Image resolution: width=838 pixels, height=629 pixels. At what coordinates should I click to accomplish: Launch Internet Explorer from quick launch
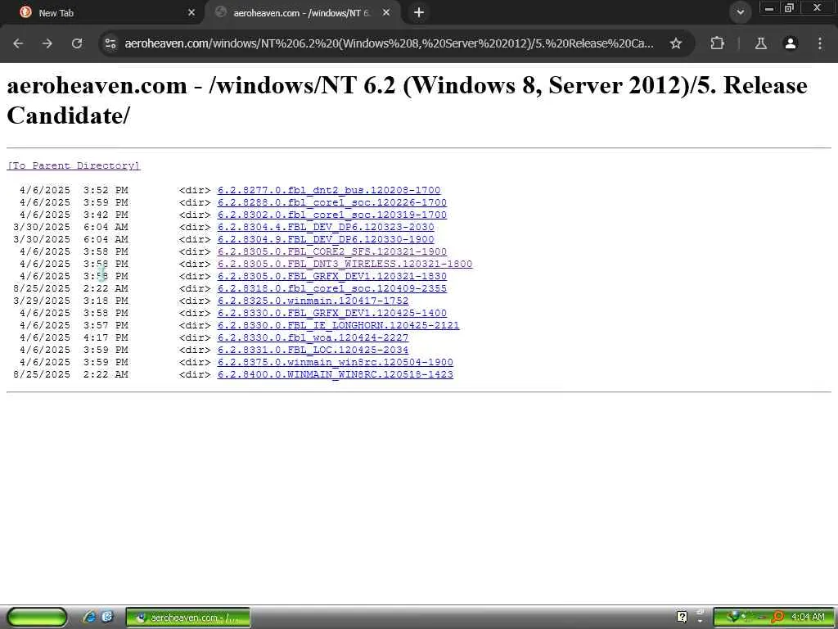pyautogui.click(x=89, y=618)
